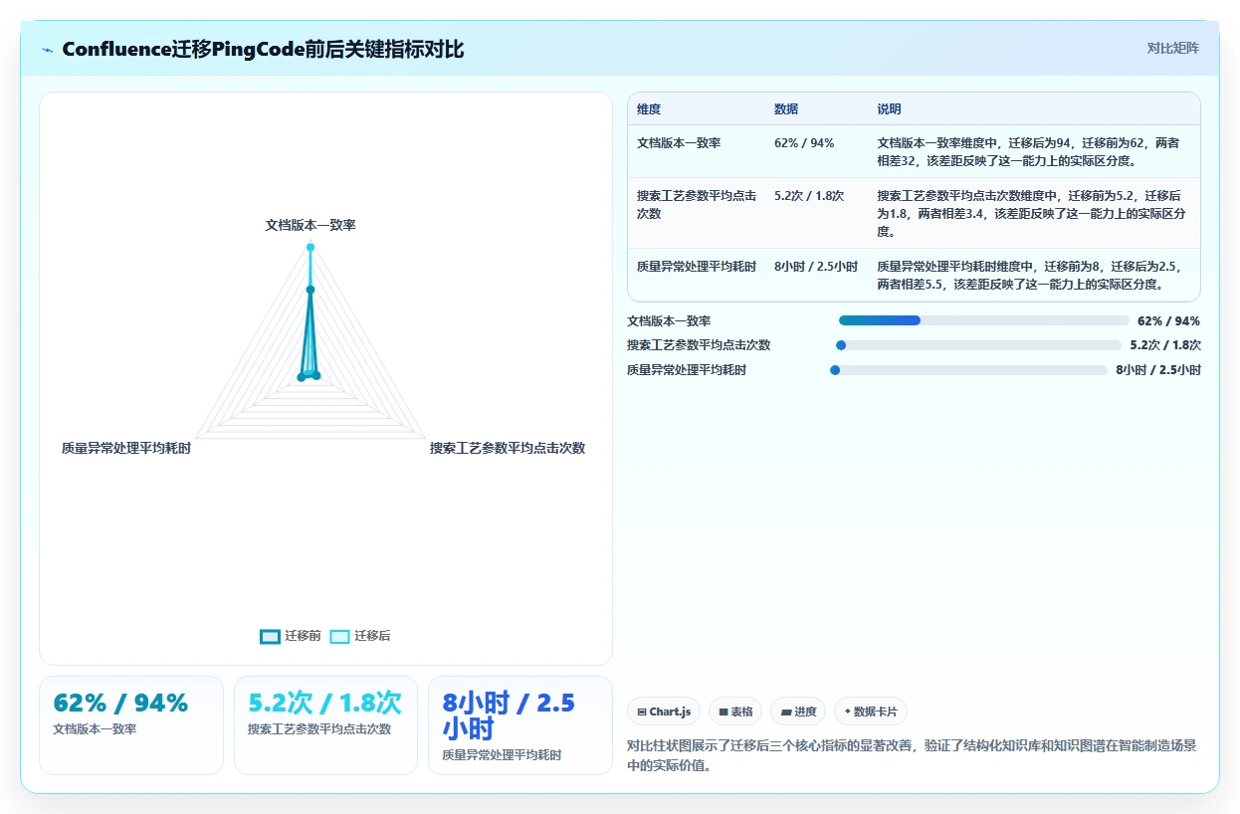The height and width of the screenshot is (814, 1240).
Task: Click the 5.2次 / 1.8次 table cell
Action: coord(809,196)
